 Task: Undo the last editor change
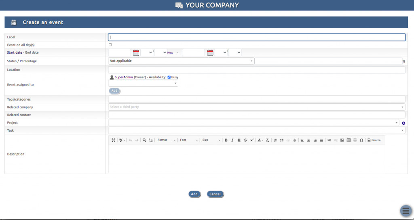(130, 140)
